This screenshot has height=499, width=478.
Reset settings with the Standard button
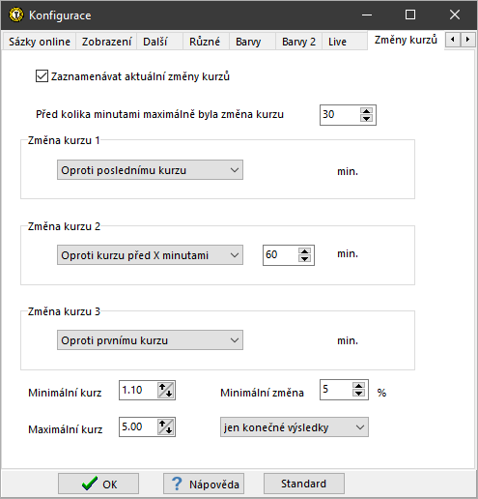(304, 484)
